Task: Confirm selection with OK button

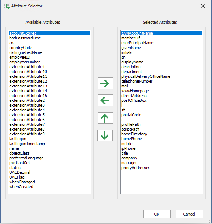Action: 157,214
